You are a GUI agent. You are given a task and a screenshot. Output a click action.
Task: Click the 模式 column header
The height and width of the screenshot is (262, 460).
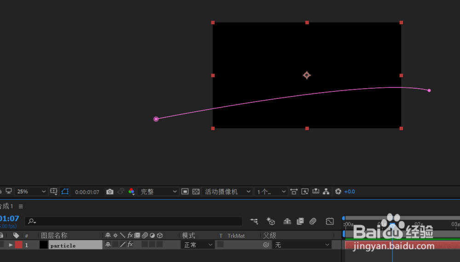click(188, 235)
